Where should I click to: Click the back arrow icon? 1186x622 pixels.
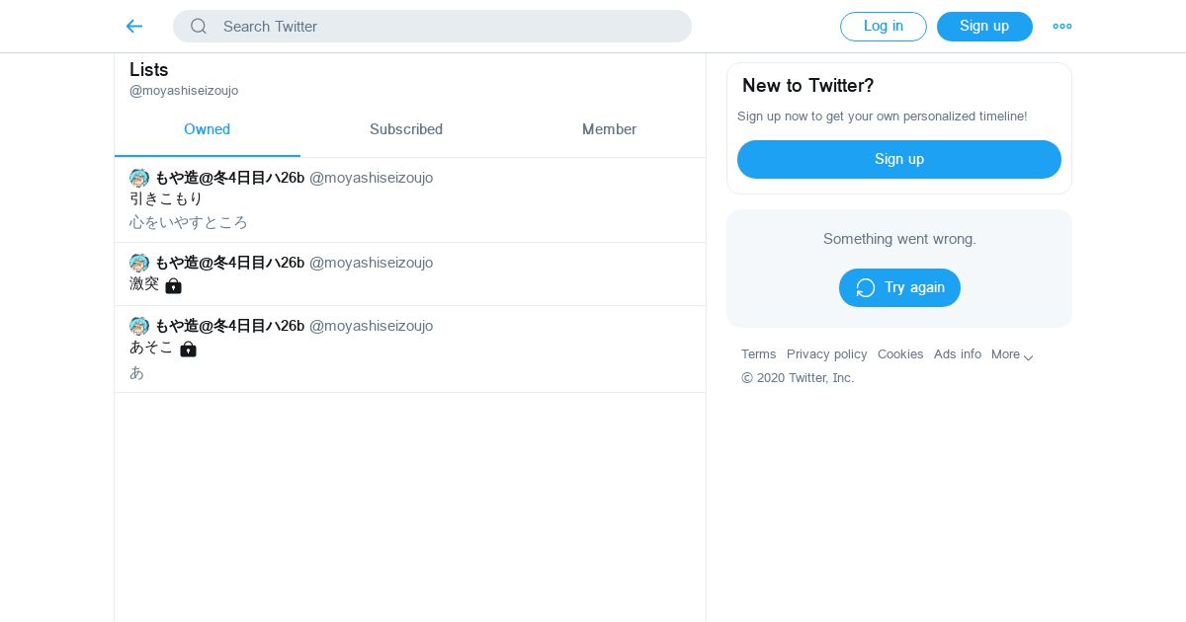click(134, 27)
